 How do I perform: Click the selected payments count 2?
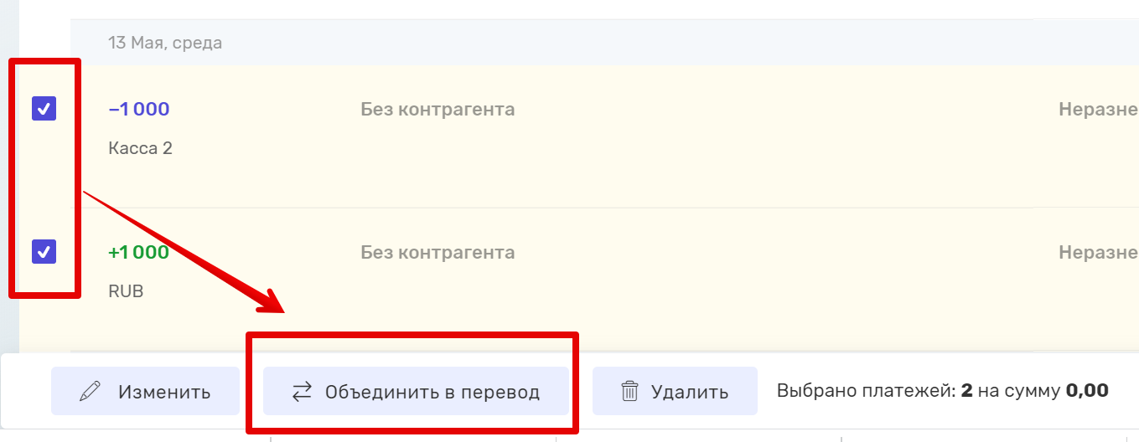coord(966,391)
